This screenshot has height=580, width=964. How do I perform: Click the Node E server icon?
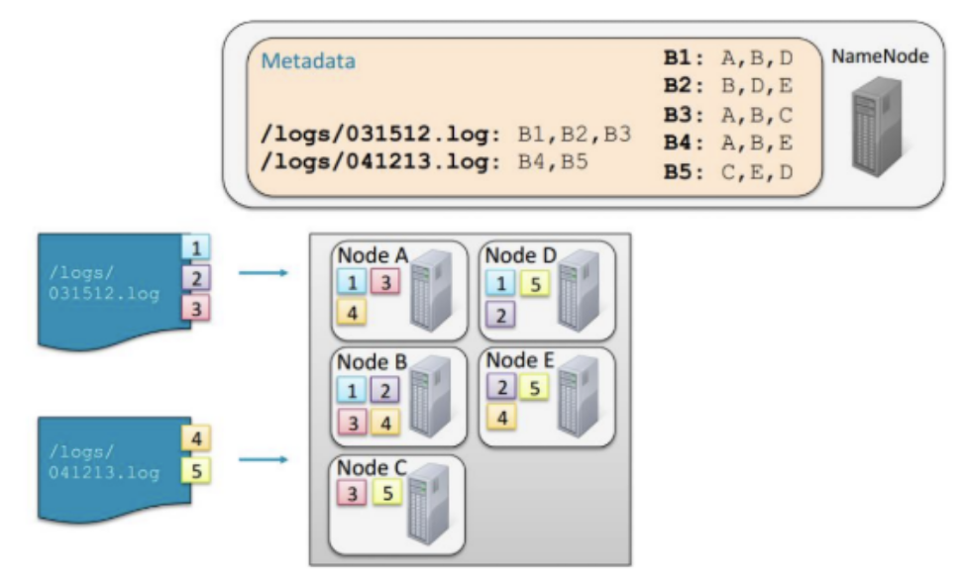[x=578, y=396]
